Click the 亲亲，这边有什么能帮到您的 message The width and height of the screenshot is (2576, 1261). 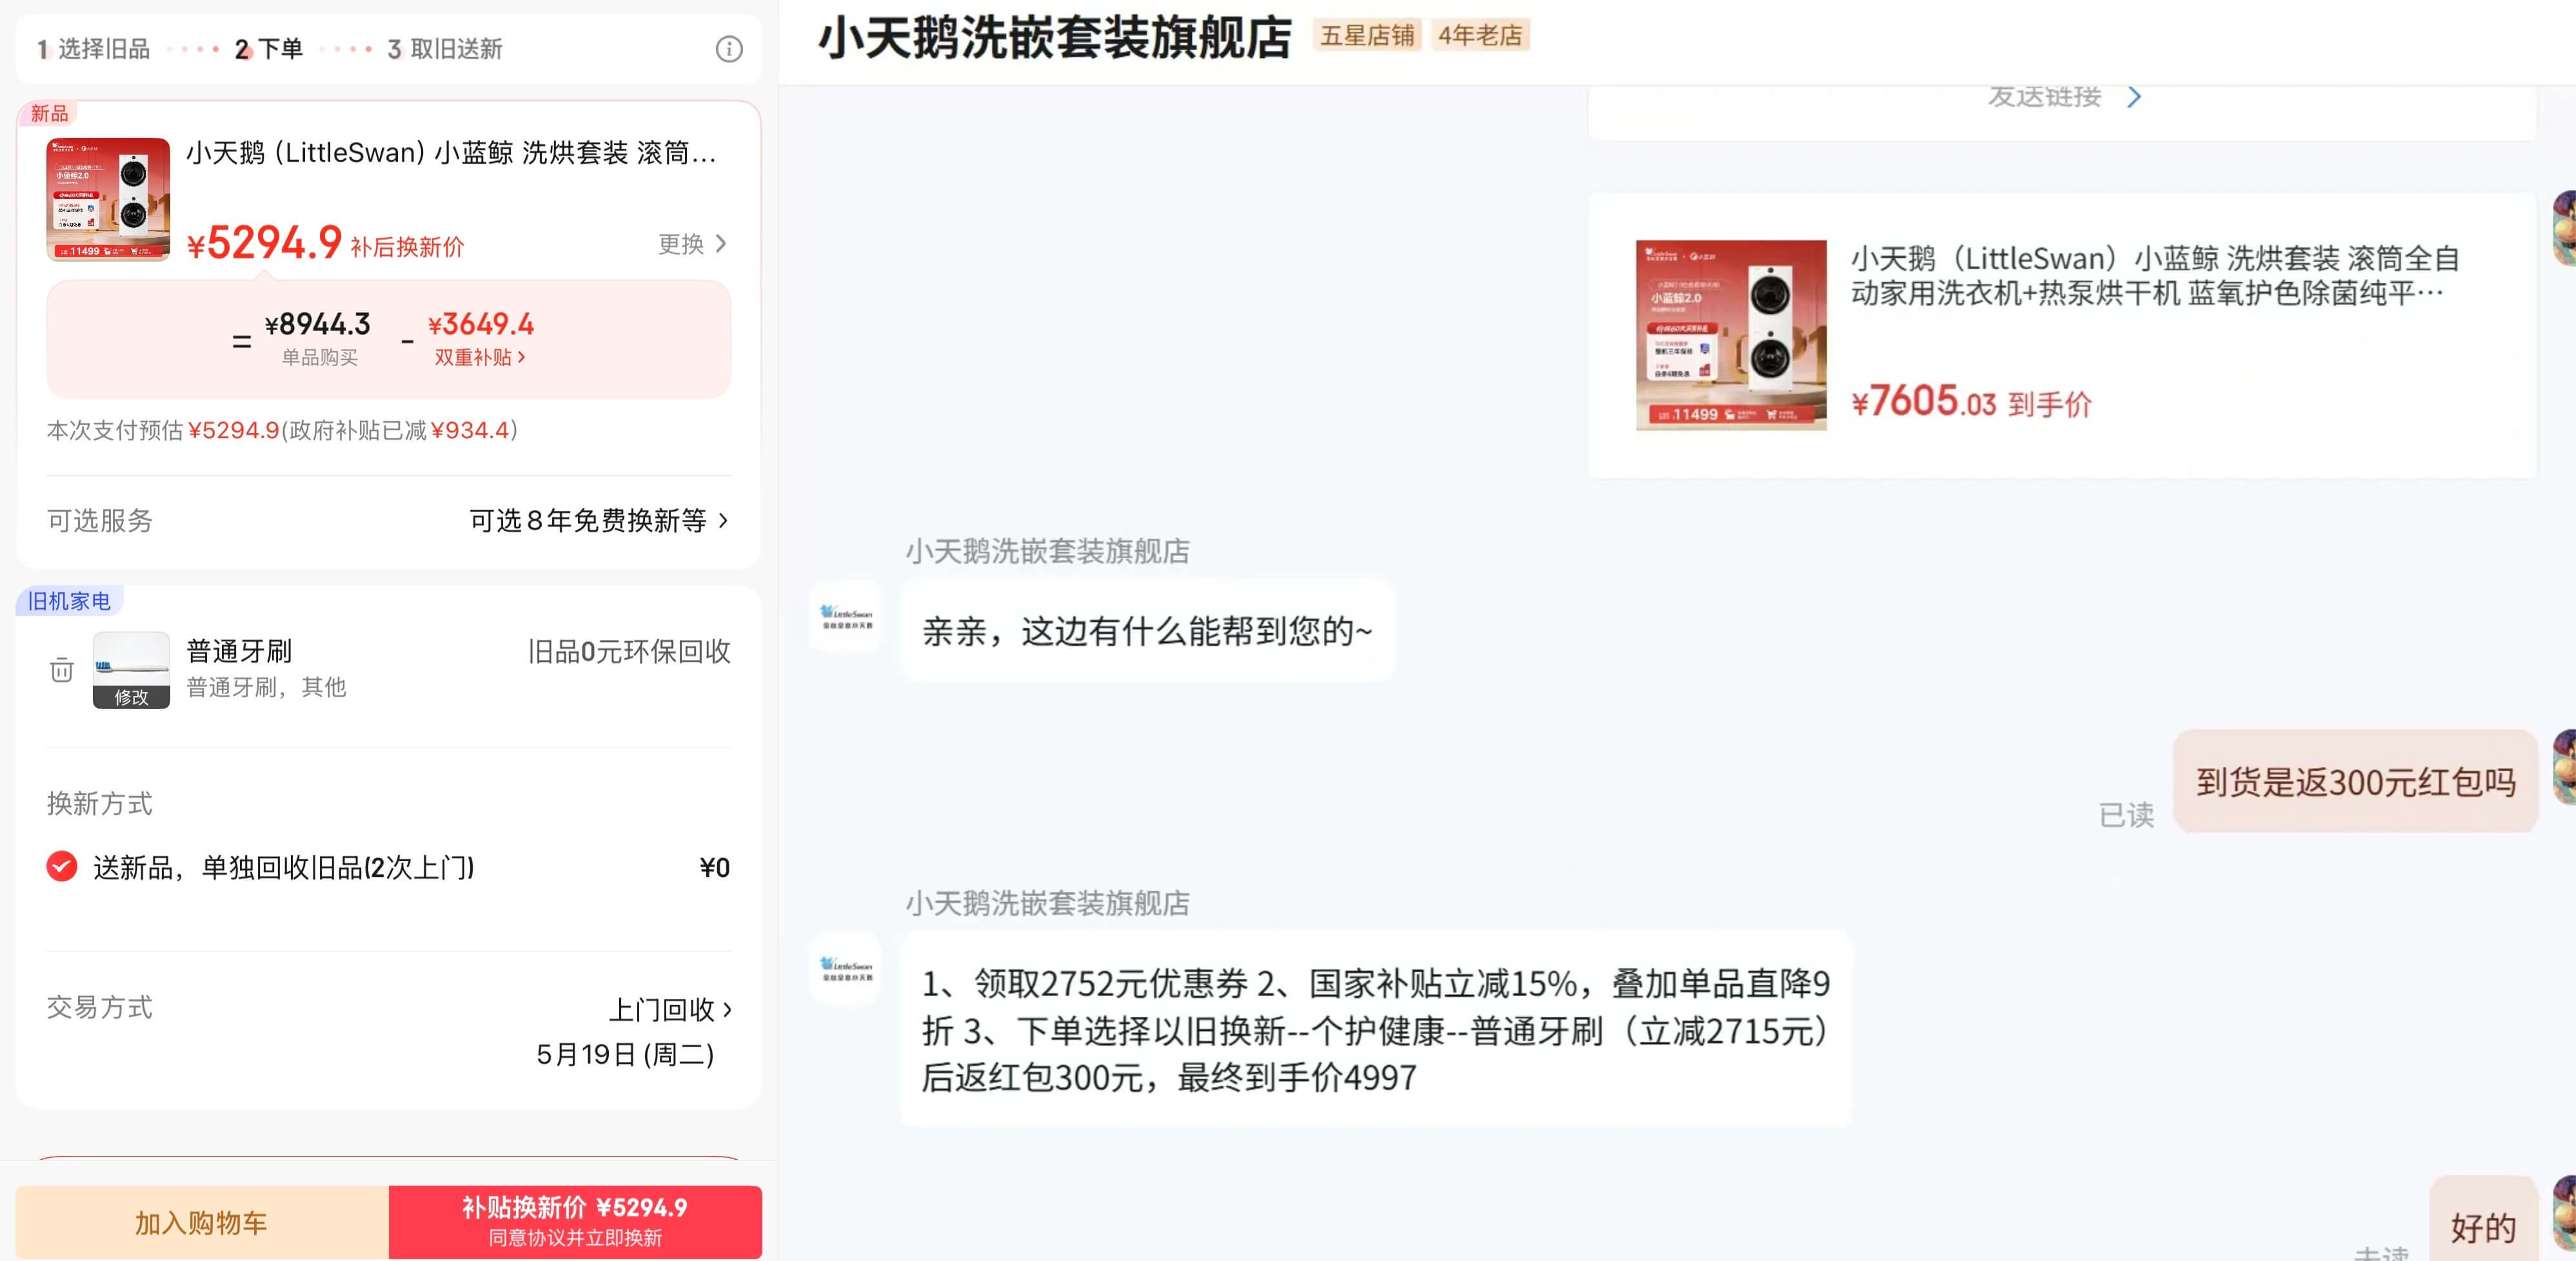point(1147,630)
